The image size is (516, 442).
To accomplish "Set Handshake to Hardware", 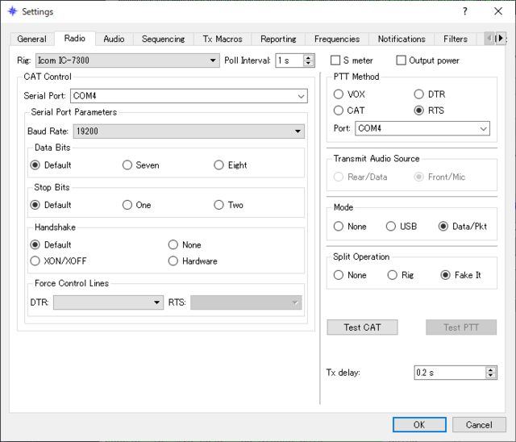I will (173, 261).
